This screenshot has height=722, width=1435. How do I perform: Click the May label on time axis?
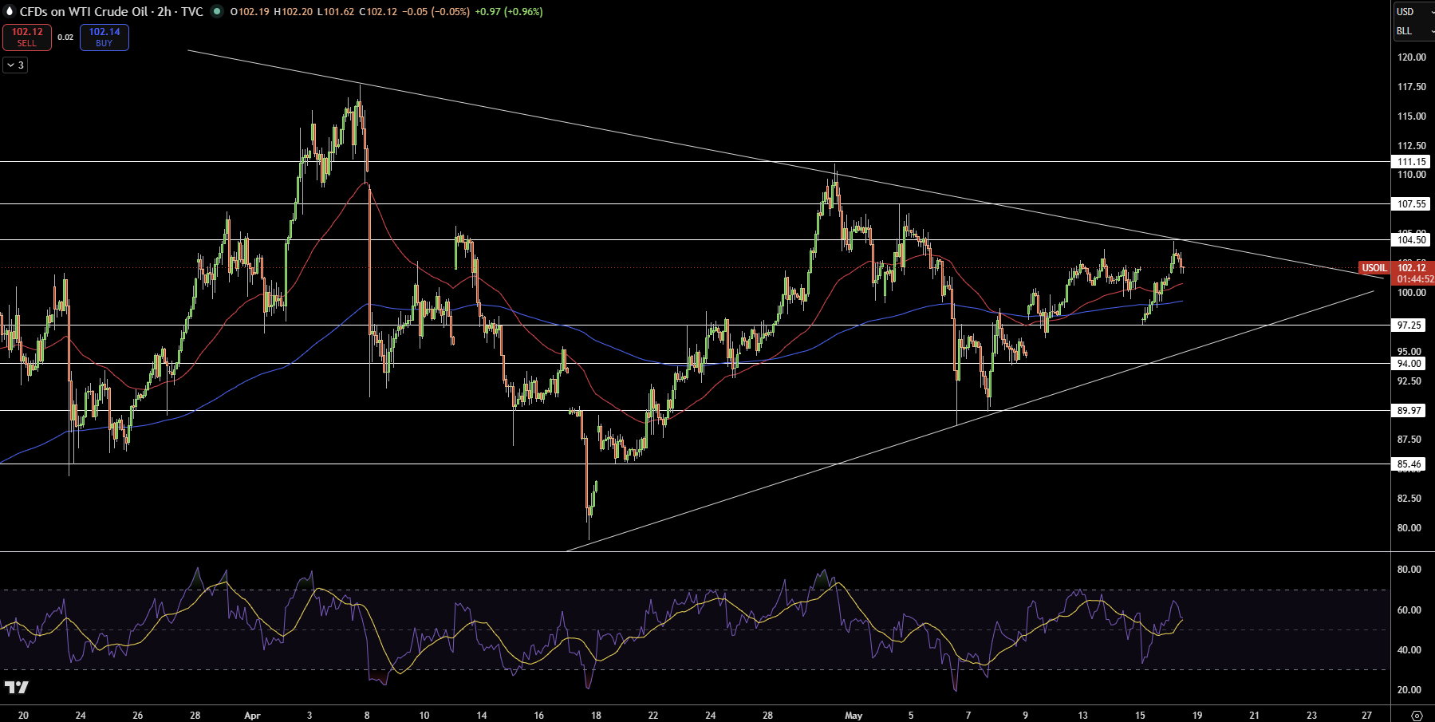[x=854, y=716]
